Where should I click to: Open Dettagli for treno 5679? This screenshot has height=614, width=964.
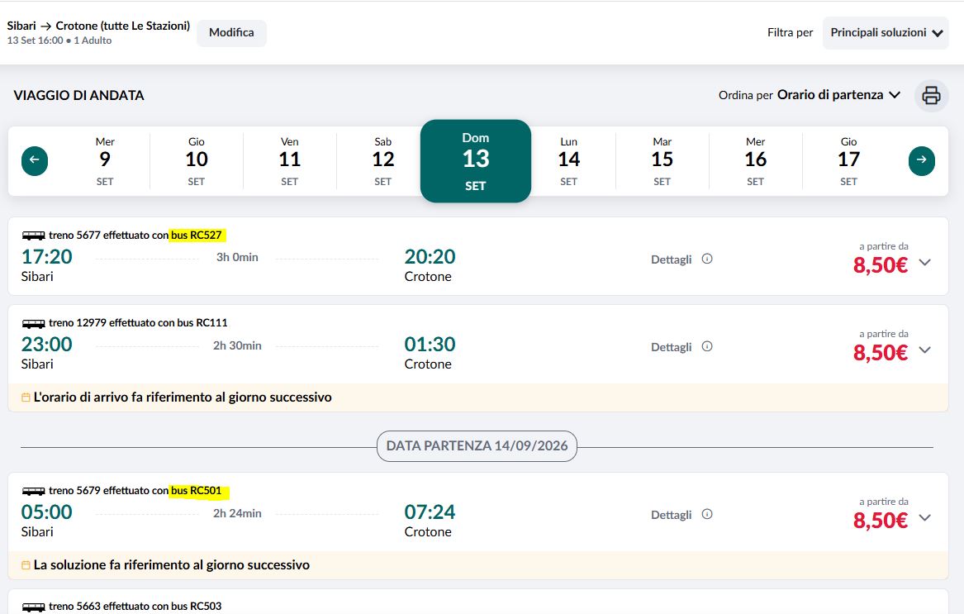671,515
